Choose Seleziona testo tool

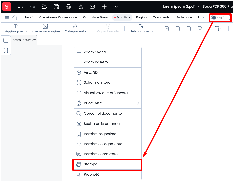click(x=141, y=28)
